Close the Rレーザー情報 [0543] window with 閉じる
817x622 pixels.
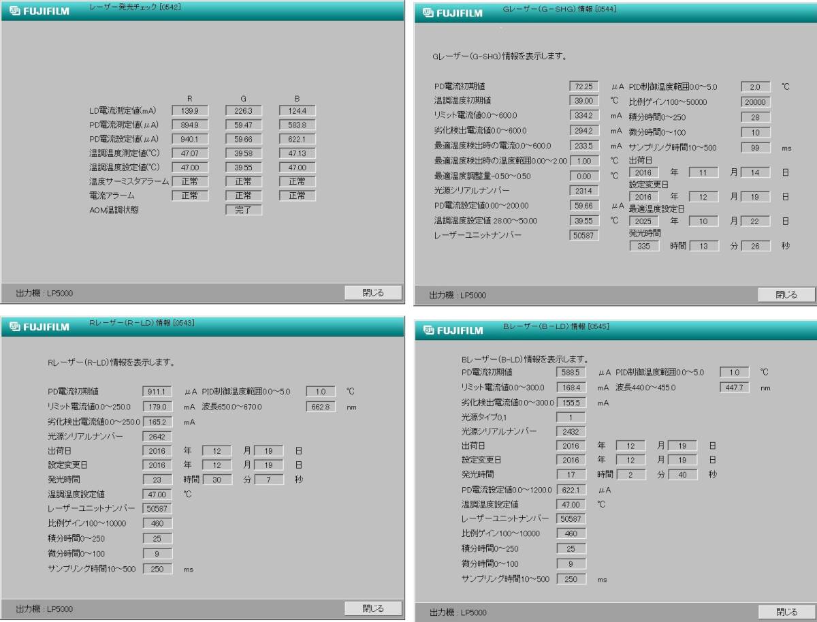coord(372,608)
